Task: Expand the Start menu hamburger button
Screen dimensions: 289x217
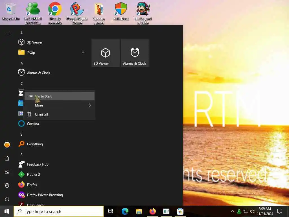Action: pyautogui.click(x=7, y=33)
